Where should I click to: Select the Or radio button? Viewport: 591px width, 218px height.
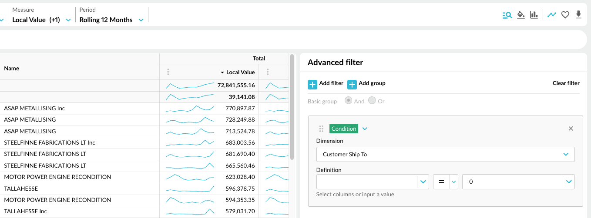pyautogui.click(x=372, y=100)
